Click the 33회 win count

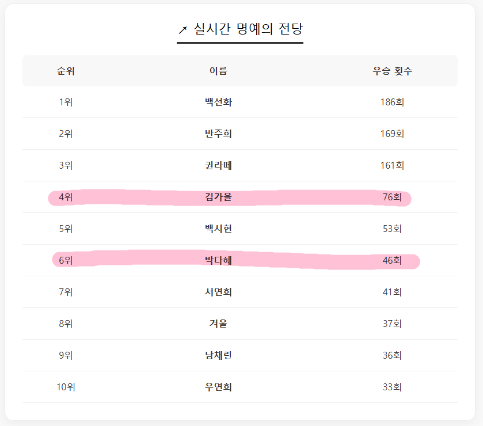[392, 387]
